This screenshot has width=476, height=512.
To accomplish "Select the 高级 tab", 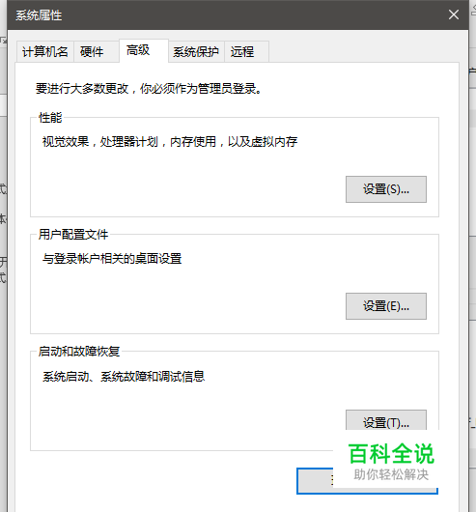I will point(144,50).
